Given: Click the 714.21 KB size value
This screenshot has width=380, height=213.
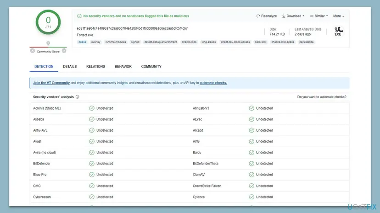Looking at the screenshot, I should pos(277,34).
